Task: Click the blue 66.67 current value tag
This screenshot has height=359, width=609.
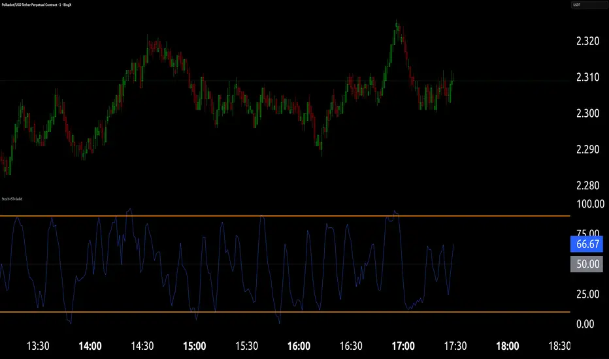Action: [587, 243]
